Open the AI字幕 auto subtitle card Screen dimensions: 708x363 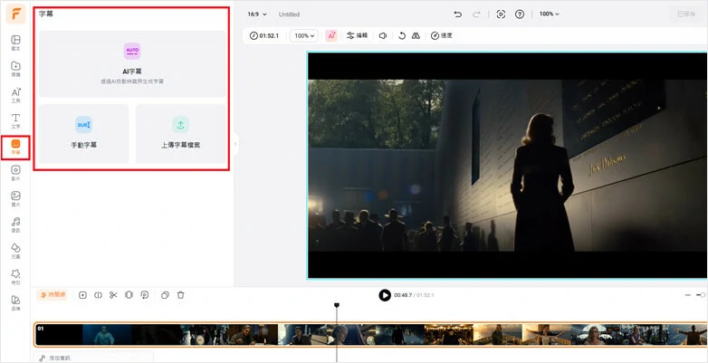pos(132,63)
